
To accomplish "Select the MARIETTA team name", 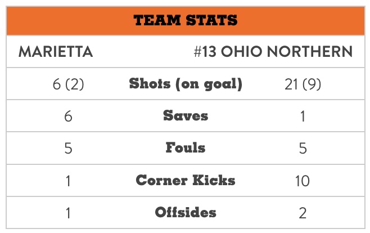I will tap(56, 51).
